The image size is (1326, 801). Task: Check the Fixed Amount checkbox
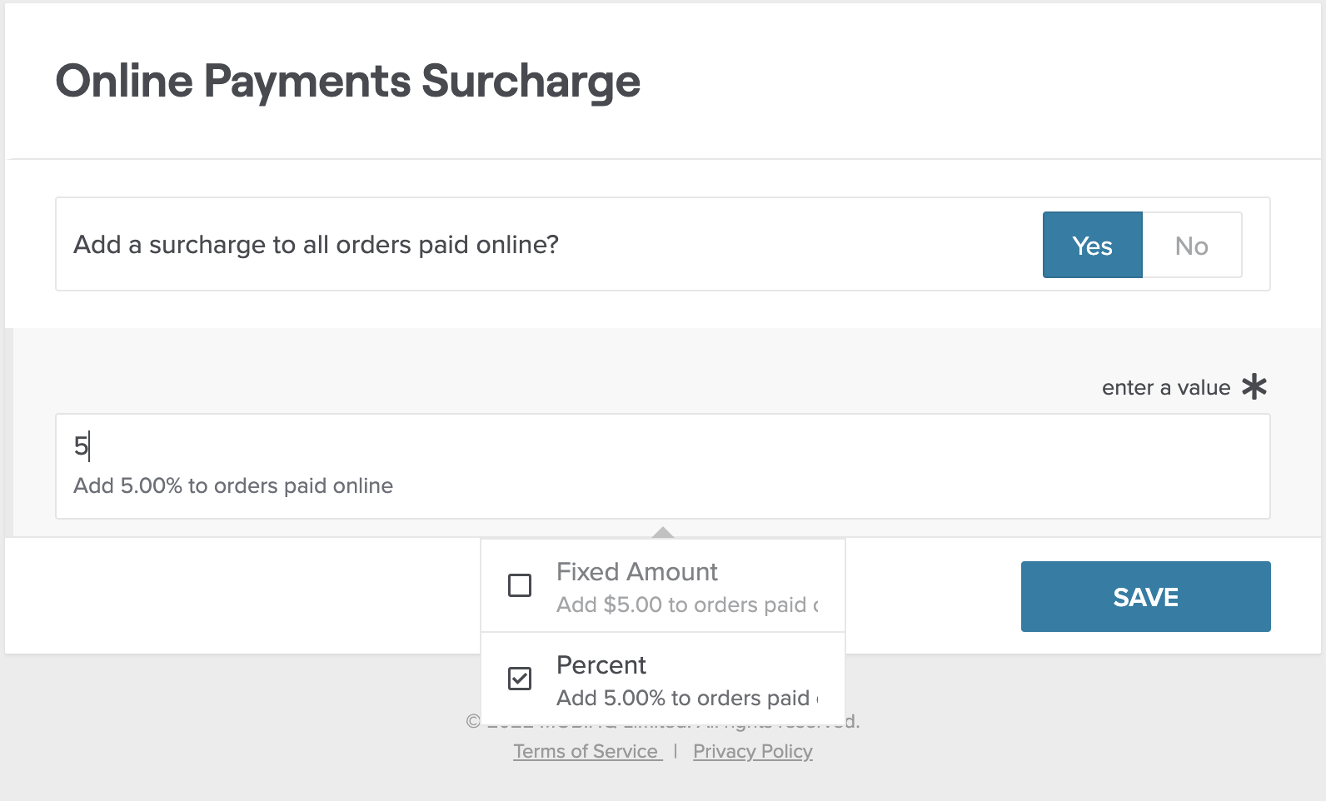coord(520,585)
